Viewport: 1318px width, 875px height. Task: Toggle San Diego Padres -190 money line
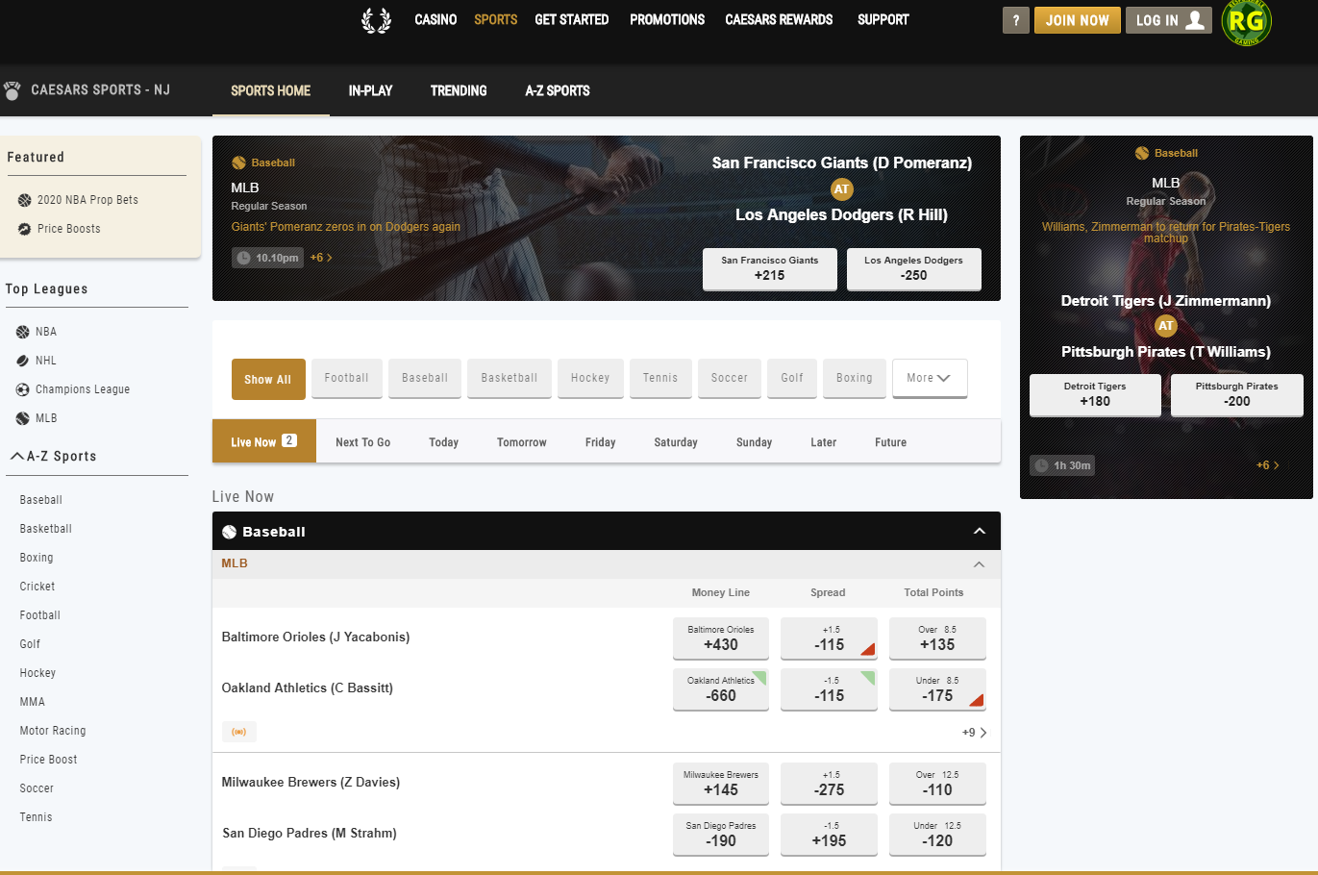coord(721,834)
